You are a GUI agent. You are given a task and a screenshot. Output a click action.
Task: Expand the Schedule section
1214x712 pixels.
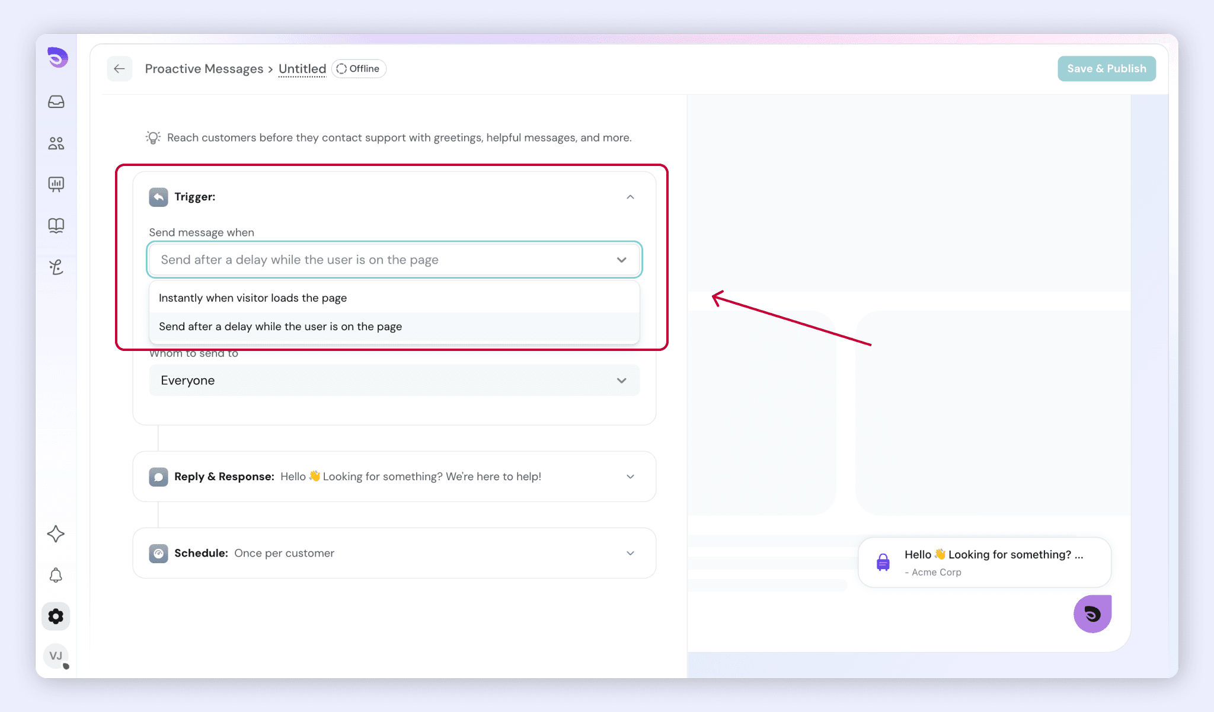(x=394, y=553)
